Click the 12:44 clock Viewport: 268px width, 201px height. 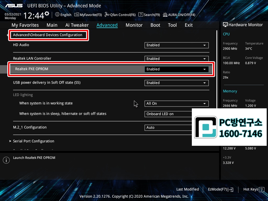pyautogui.click(x=34, y=16)
